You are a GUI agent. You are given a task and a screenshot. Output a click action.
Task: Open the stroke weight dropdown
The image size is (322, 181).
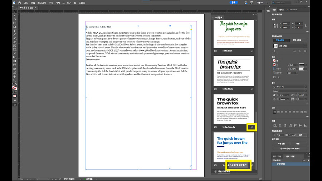coord(296,65)
